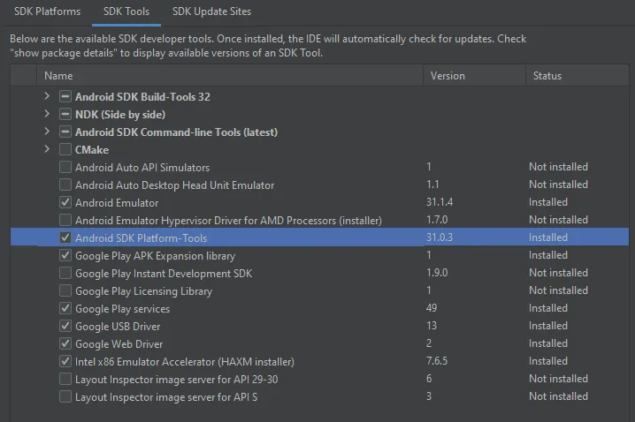Uncheck the Android Emulator checkbox
635x422 pixels.
pyautogui.click(x=65, y=202)
